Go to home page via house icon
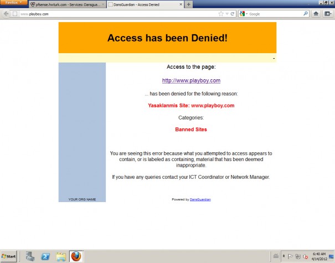This screenshot has width=335, height=263. click(316, 14)
